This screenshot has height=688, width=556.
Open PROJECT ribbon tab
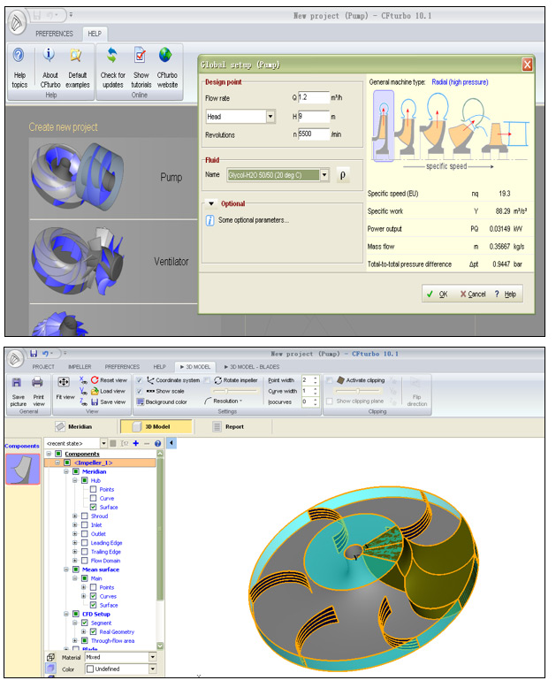click(43, 367)
